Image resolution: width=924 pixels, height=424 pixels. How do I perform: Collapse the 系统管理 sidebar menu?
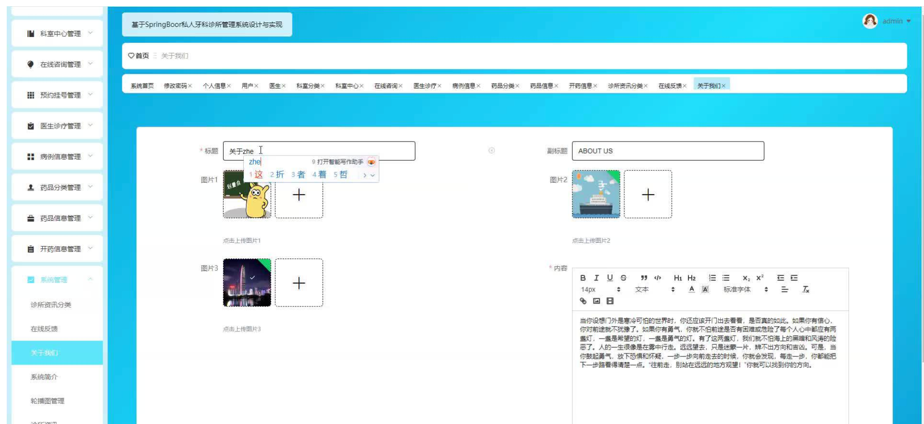click(57, 280)
